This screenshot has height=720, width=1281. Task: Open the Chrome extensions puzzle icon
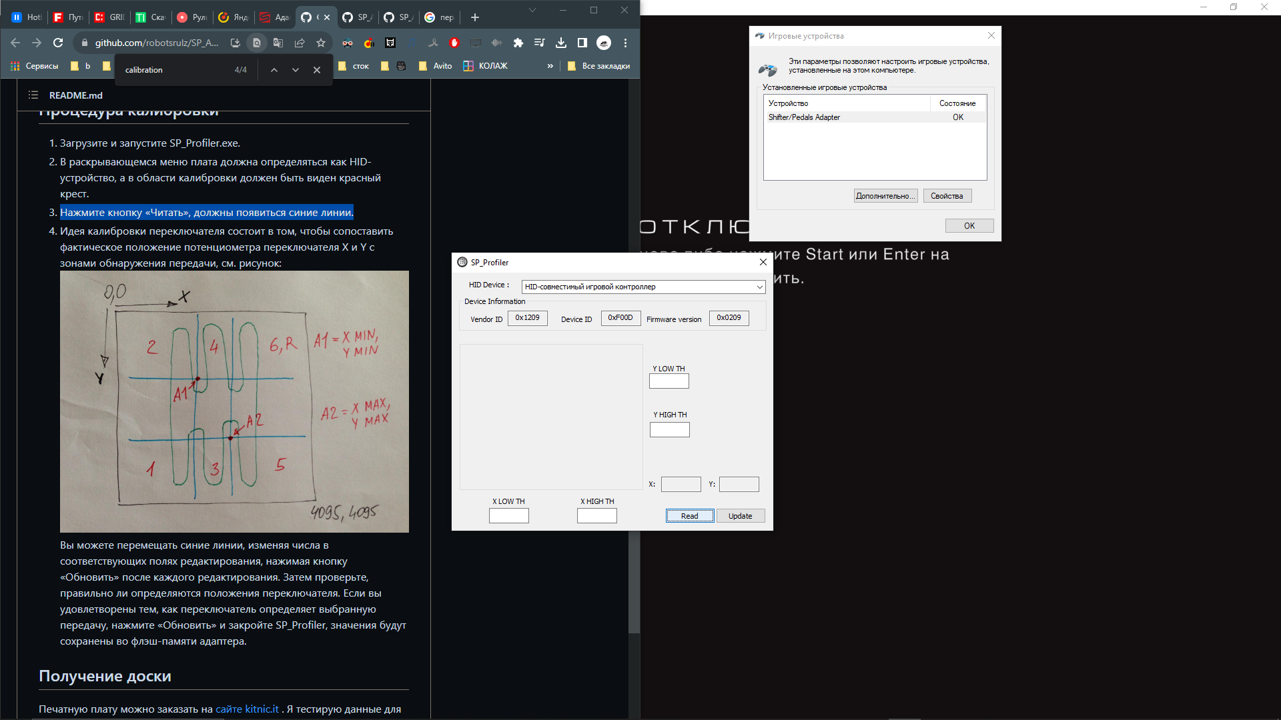(x=518, y=43)
